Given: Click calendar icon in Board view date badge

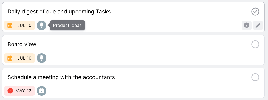Looking at the screenshot, I should 10,58.
